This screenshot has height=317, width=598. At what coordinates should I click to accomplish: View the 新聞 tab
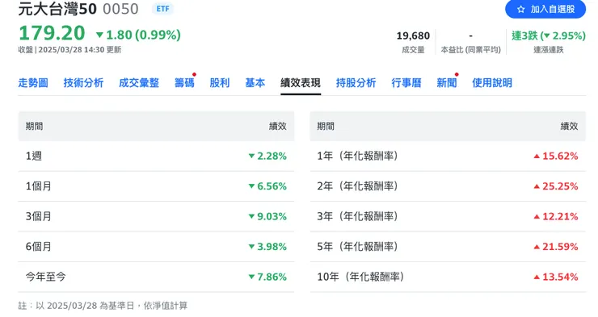coord(447,82)
